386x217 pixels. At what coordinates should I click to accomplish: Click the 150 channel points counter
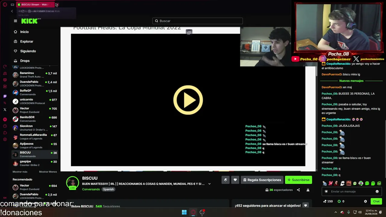pos(328,201)
